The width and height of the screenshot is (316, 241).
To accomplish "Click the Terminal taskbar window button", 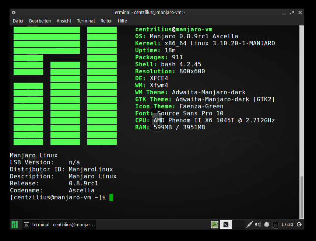I will point(59,224).
